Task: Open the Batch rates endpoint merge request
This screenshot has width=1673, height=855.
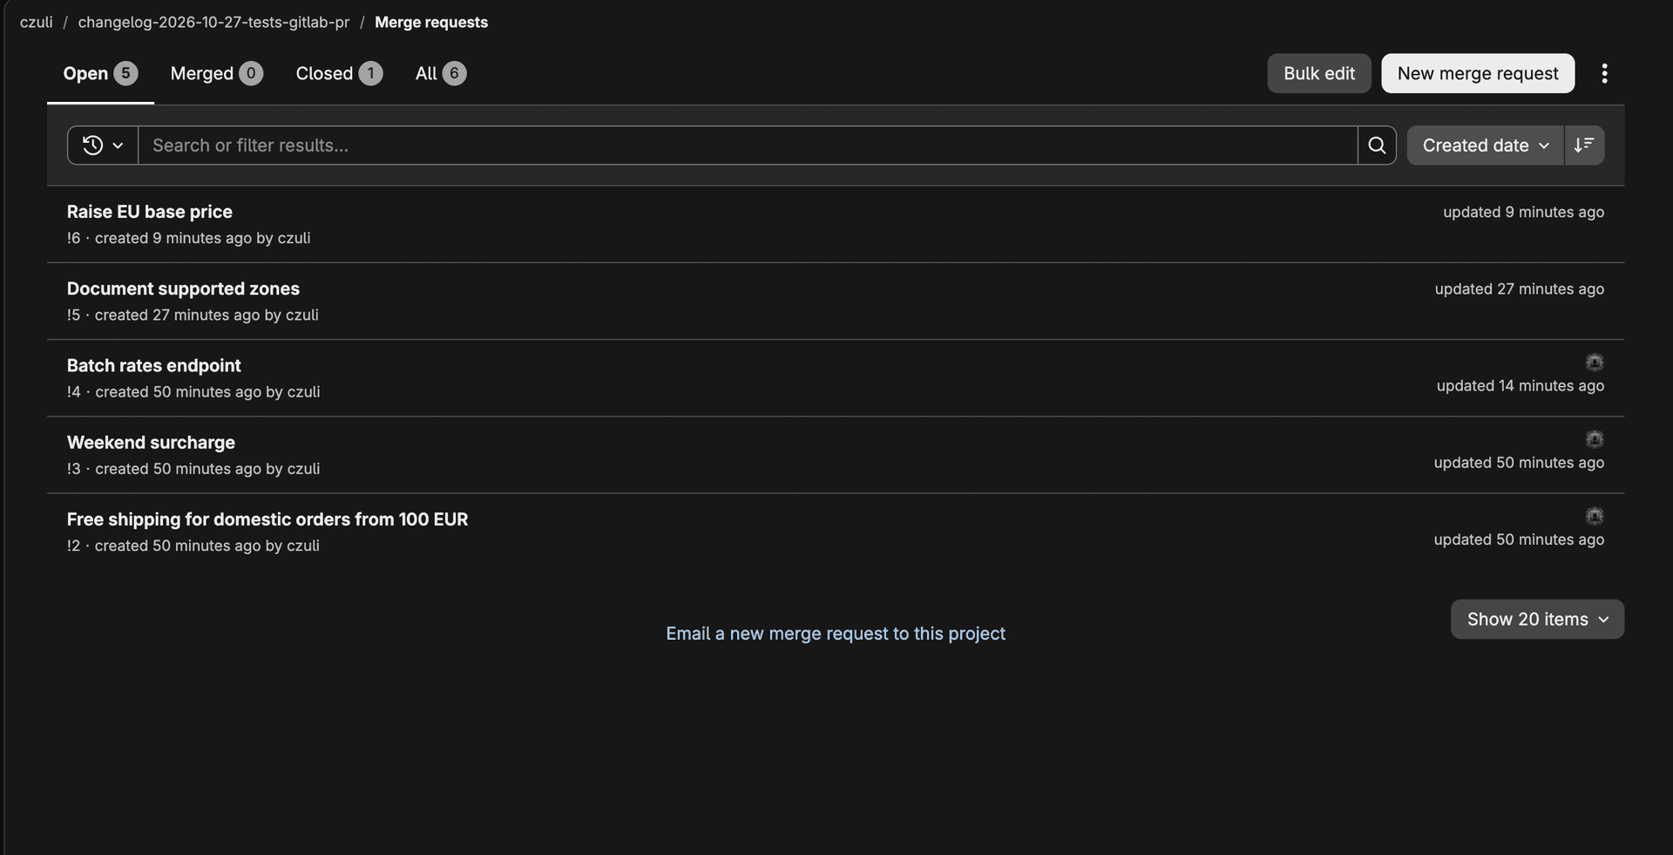Action: [154, 365]
